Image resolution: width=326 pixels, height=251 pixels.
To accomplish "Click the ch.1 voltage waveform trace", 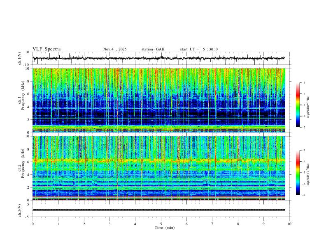I will (x=159, y=58).
